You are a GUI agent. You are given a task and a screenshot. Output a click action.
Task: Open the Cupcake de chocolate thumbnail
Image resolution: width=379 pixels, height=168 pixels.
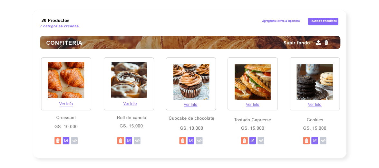pyautogui.click(x=191, y=82)
